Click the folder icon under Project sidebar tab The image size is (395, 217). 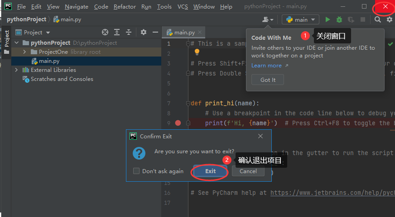click(6, 52)
